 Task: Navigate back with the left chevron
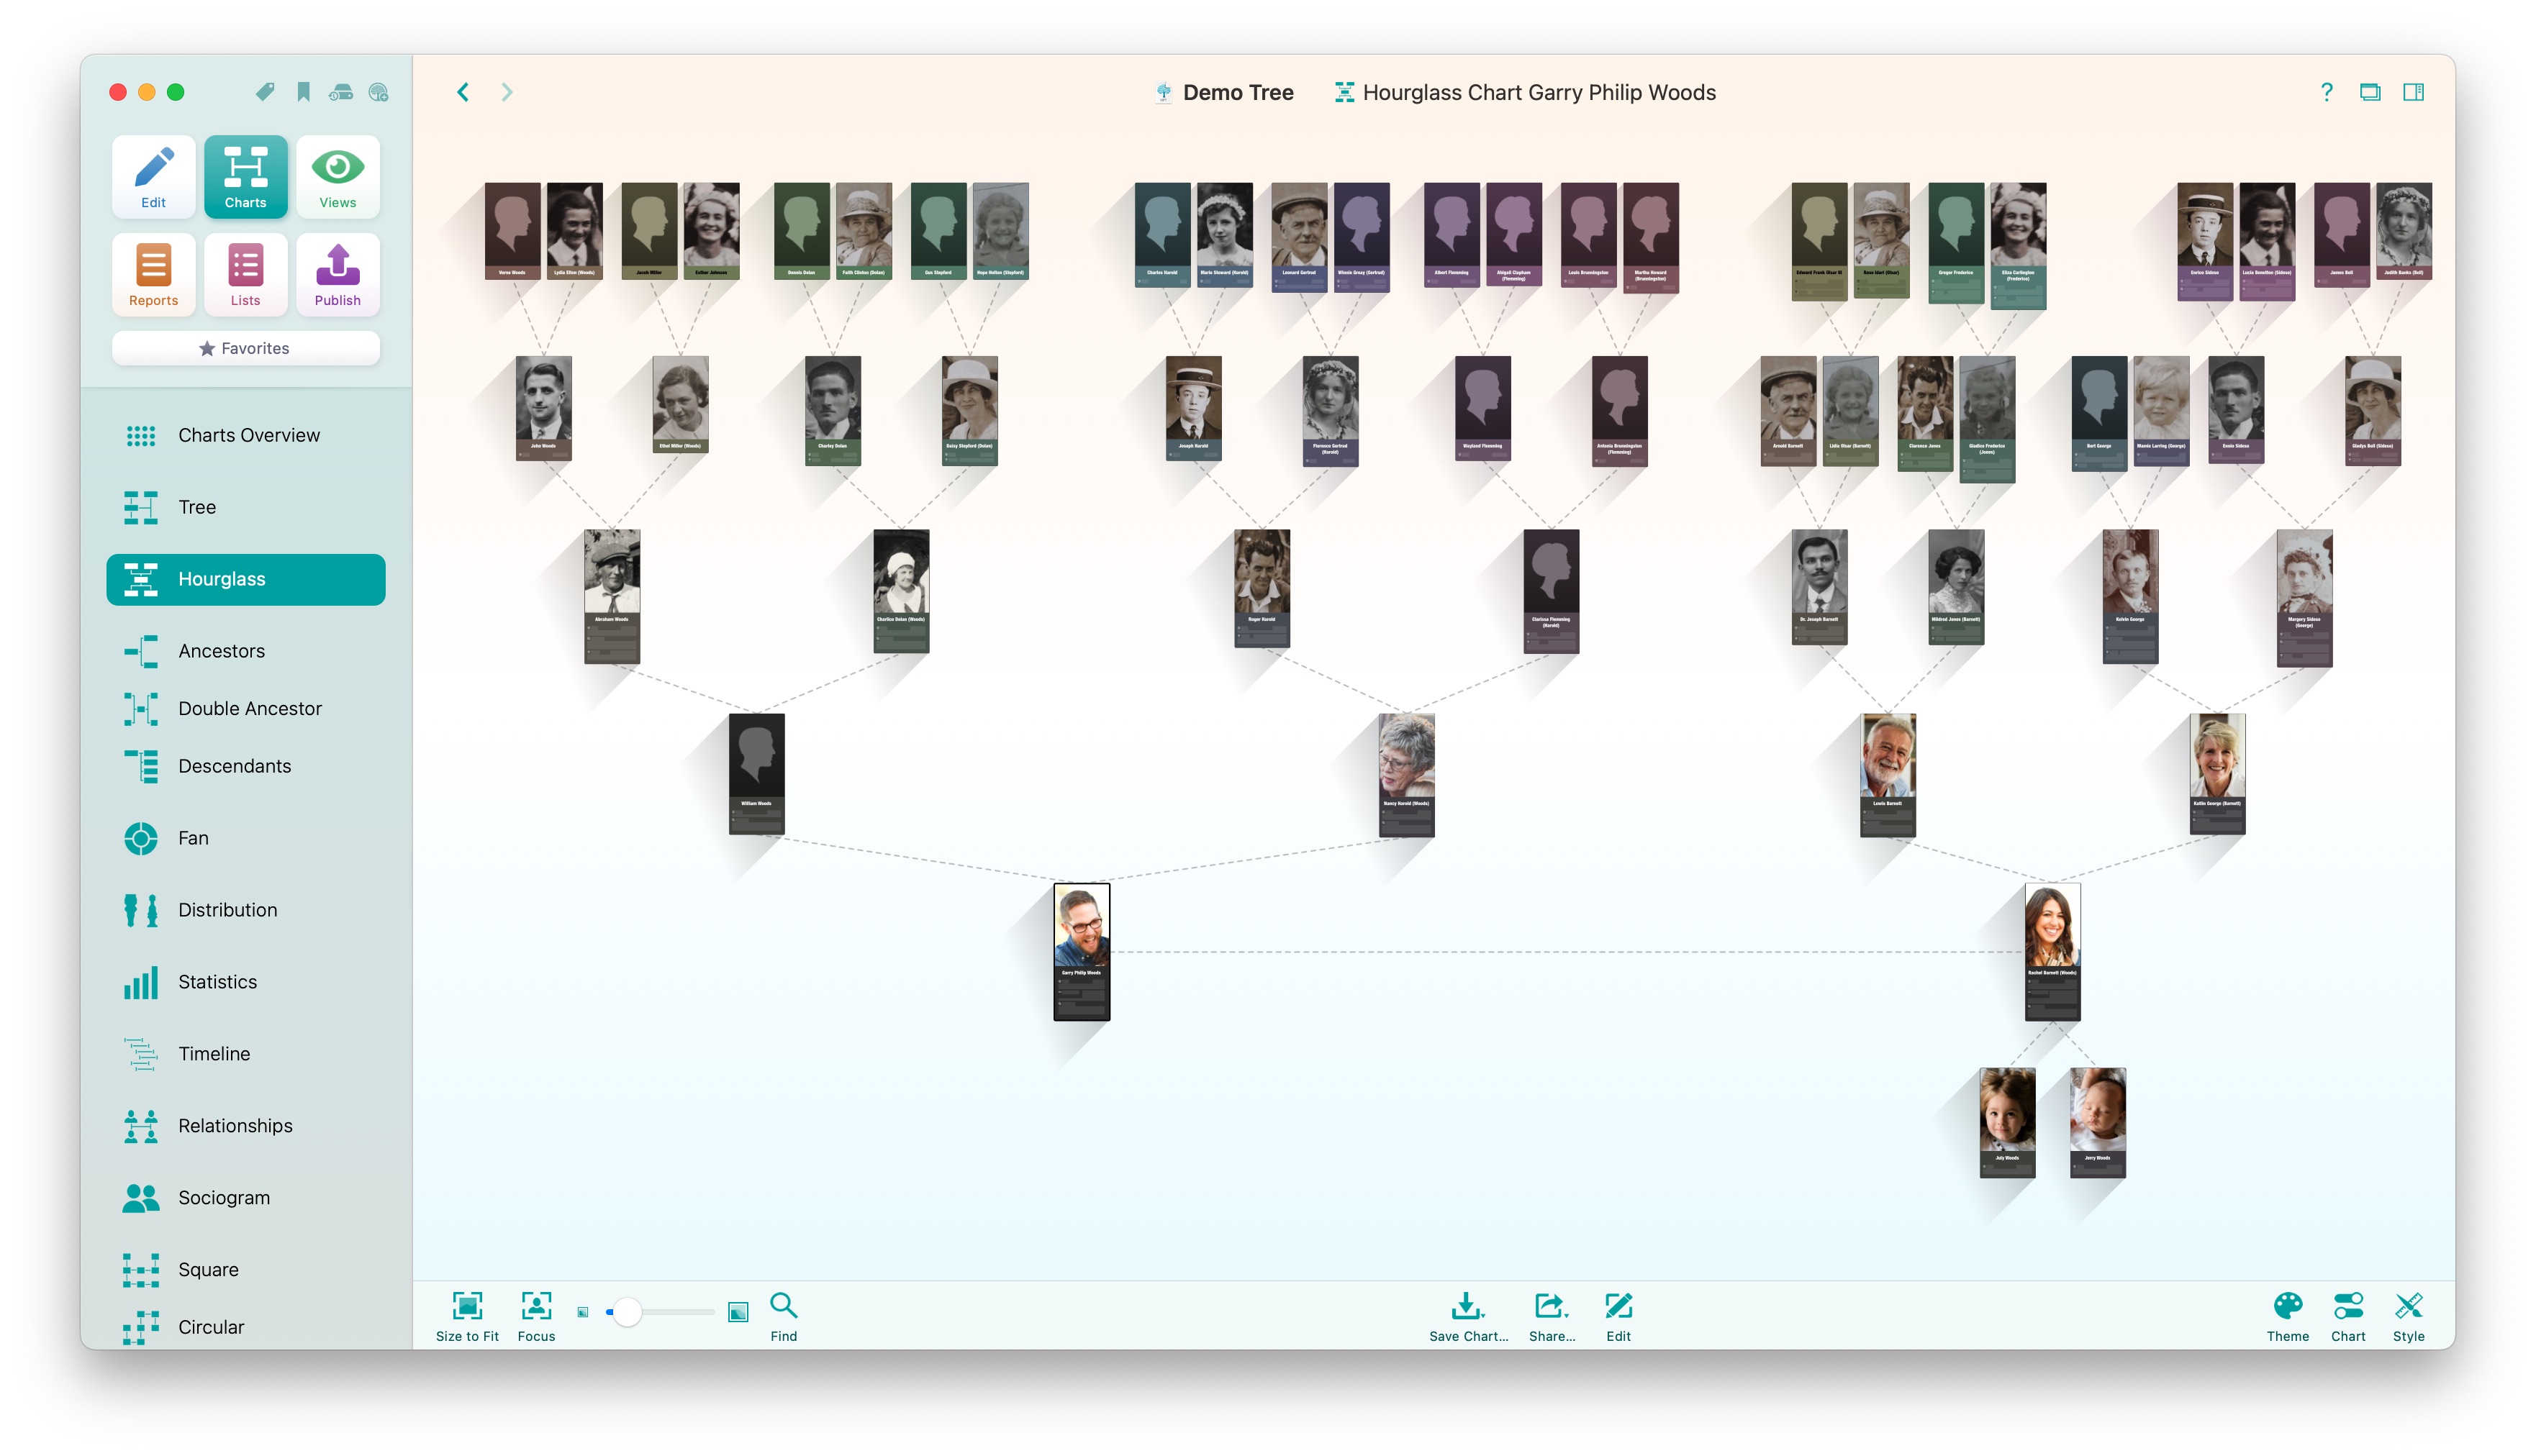[x=463, y=92]
